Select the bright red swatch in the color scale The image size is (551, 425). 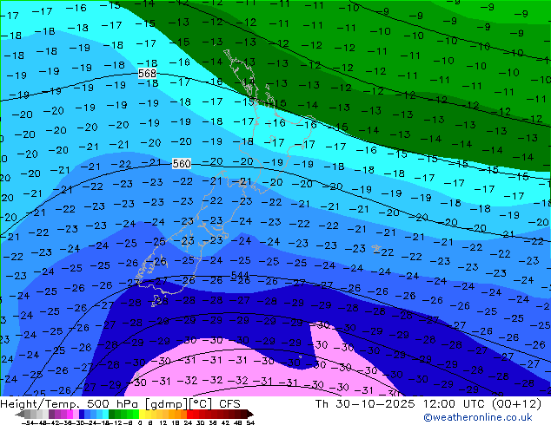pos(189,414)
